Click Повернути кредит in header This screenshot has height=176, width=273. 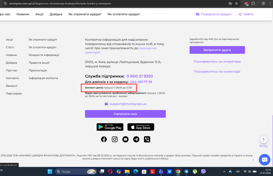[214, 14]
